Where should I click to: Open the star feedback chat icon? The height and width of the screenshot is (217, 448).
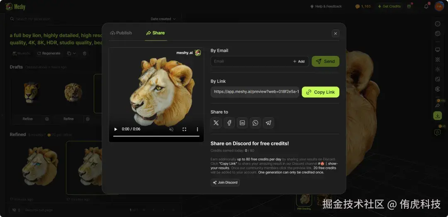pos(438,132)
